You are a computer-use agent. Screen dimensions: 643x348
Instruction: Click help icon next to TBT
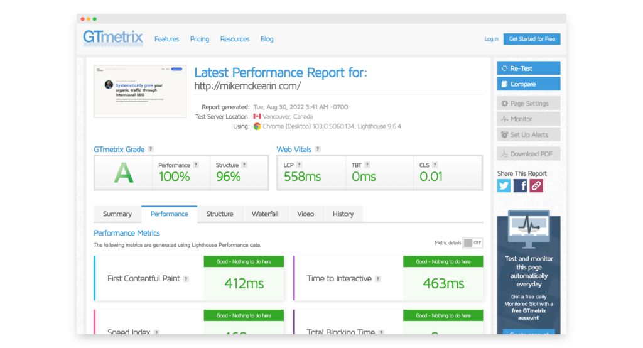tap(367, 165)
